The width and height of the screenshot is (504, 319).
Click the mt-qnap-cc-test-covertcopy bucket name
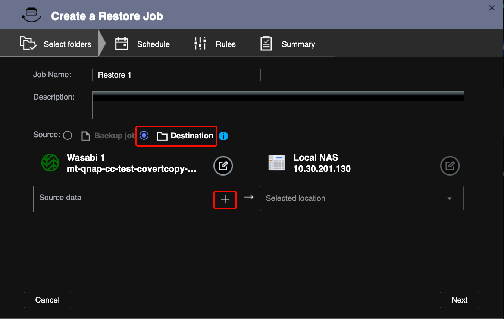pos(132,169)
